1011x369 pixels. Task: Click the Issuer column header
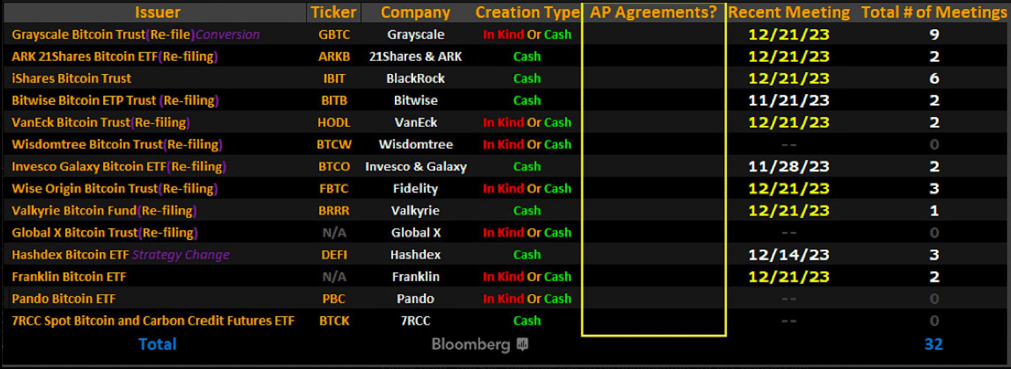point(157,13)
